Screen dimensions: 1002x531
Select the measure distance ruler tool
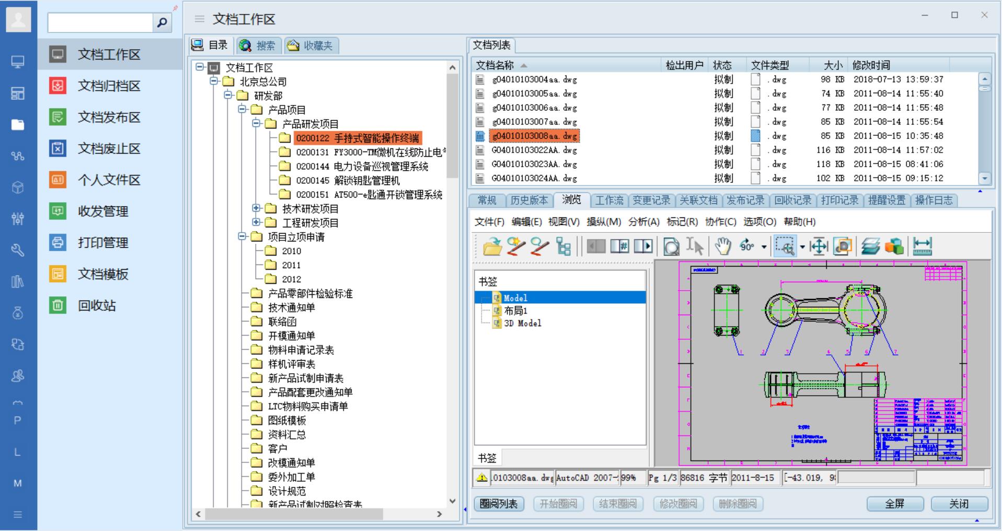(x=923, y=246)
